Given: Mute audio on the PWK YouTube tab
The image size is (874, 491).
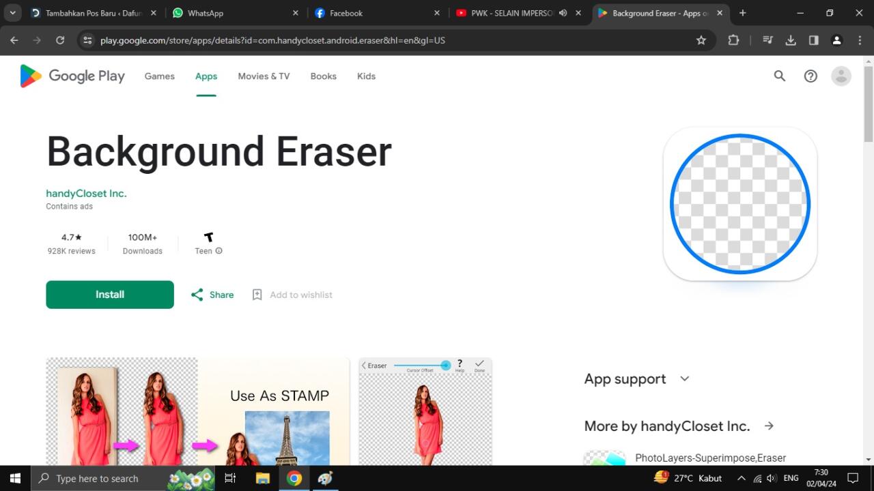Looking at the screenshot, I should 563,12.
